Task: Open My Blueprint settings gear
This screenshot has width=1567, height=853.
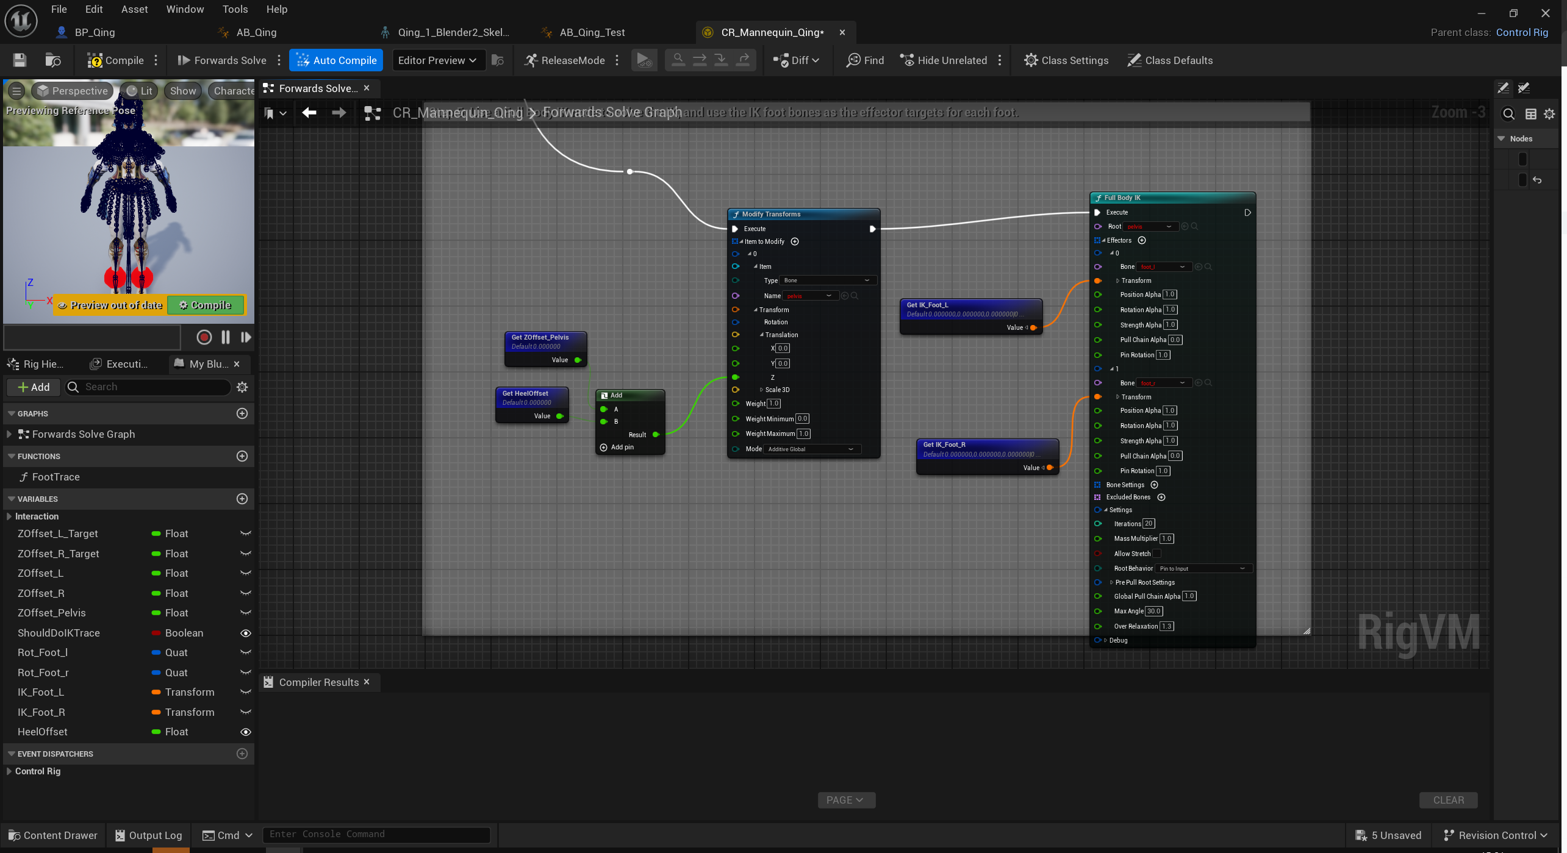Action: (x=242, y=387)
